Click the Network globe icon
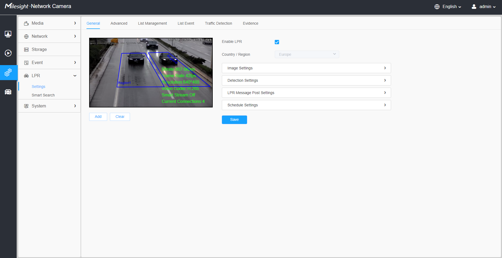This screenshot has width=502, height=258. tap(26, 36)
